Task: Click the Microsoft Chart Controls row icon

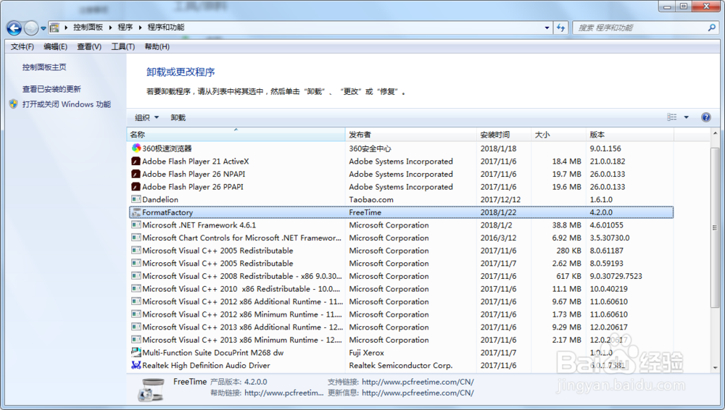Action: click(136, 238)
